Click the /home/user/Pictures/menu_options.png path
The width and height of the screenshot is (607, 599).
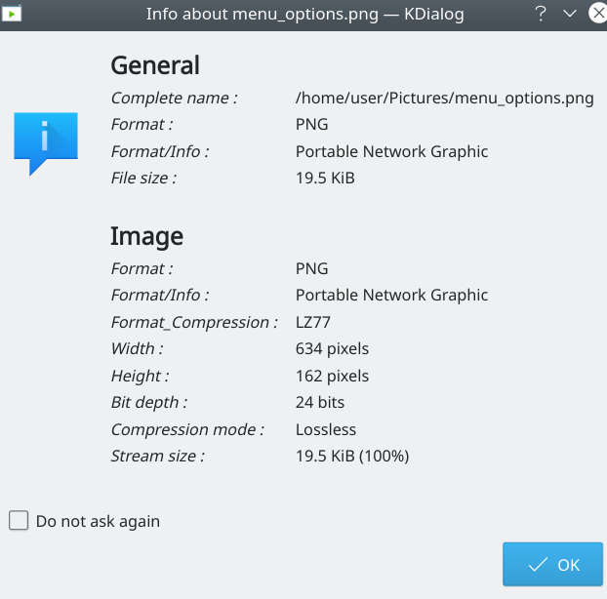[x=444, y=99]
